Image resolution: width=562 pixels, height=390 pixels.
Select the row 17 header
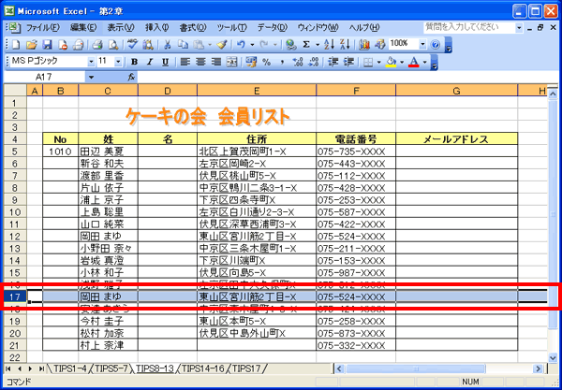point(15,296)
